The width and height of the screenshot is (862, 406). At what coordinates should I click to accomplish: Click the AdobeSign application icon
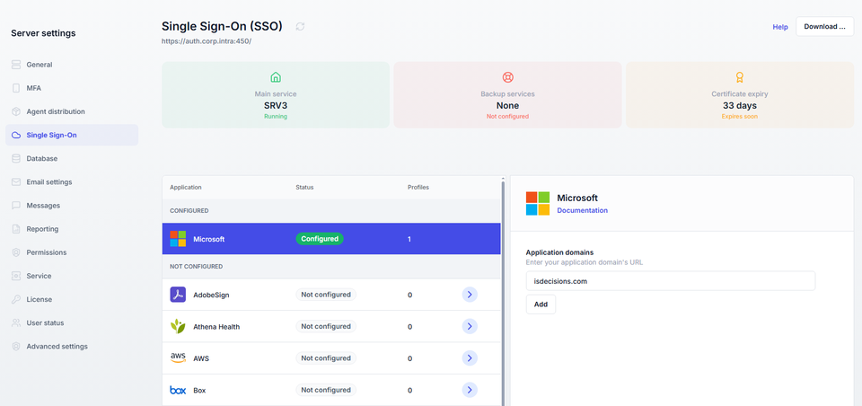point(178,295)
